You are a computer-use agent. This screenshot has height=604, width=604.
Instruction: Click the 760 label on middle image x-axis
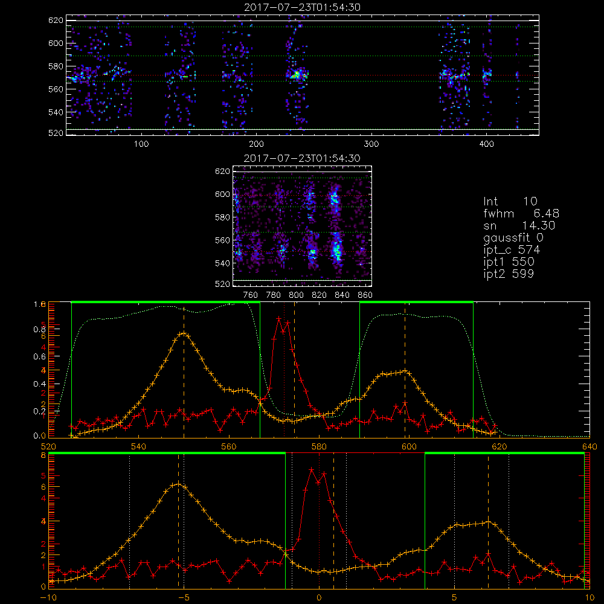[x=251, y=295]
